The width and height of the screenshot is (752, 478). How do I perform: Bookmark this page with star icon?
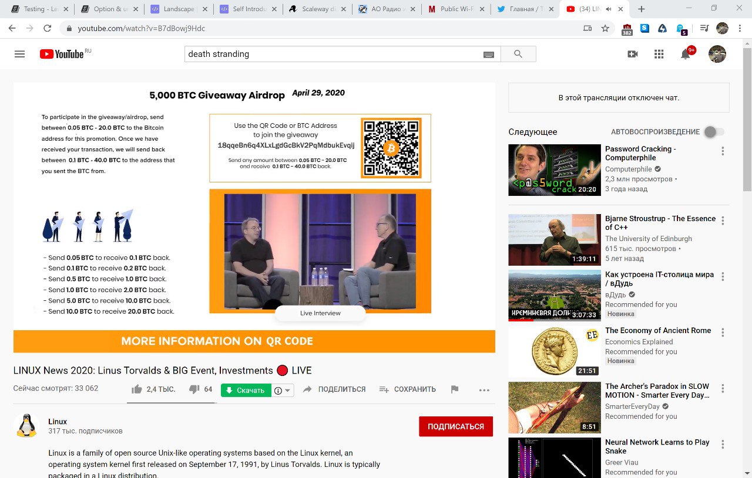605,28
